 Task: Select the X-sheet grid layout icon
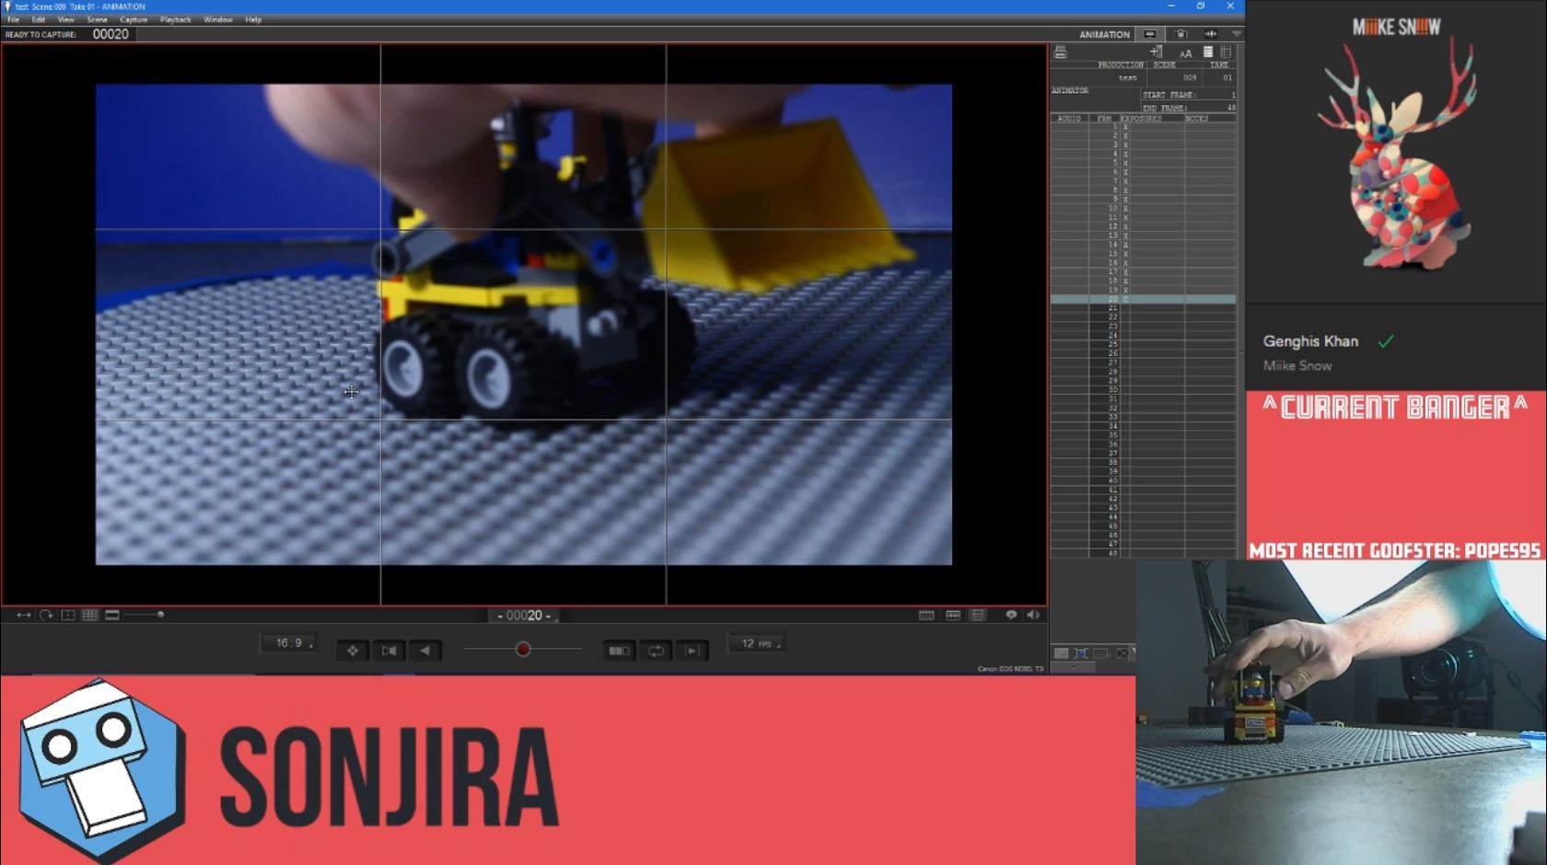click(1226, 52)
